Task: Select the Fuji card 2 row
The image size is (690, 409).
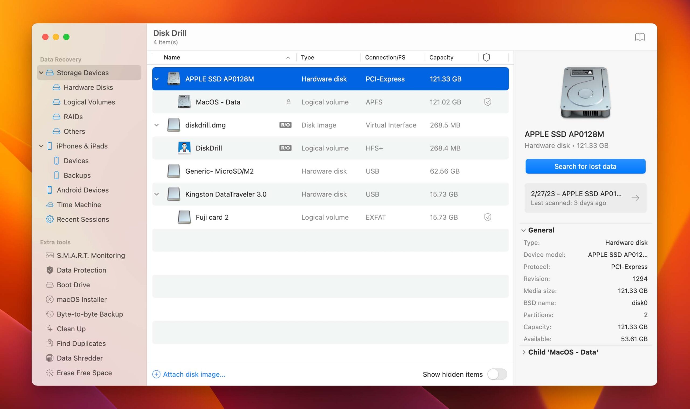Action: [330, 217]
